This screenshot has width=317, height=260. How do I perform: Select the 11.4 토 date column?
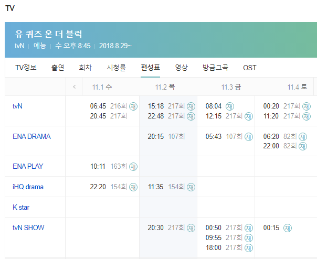(298, 87)
